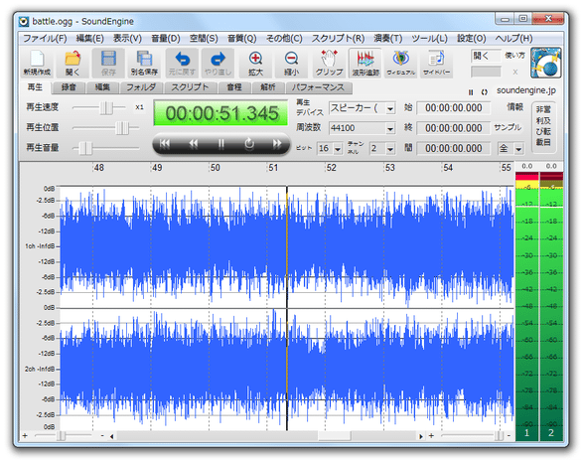Image resolution: width=584 pixels, height=463 pixels.
Task: Click the soundengine.jp link
Action: 526,90
